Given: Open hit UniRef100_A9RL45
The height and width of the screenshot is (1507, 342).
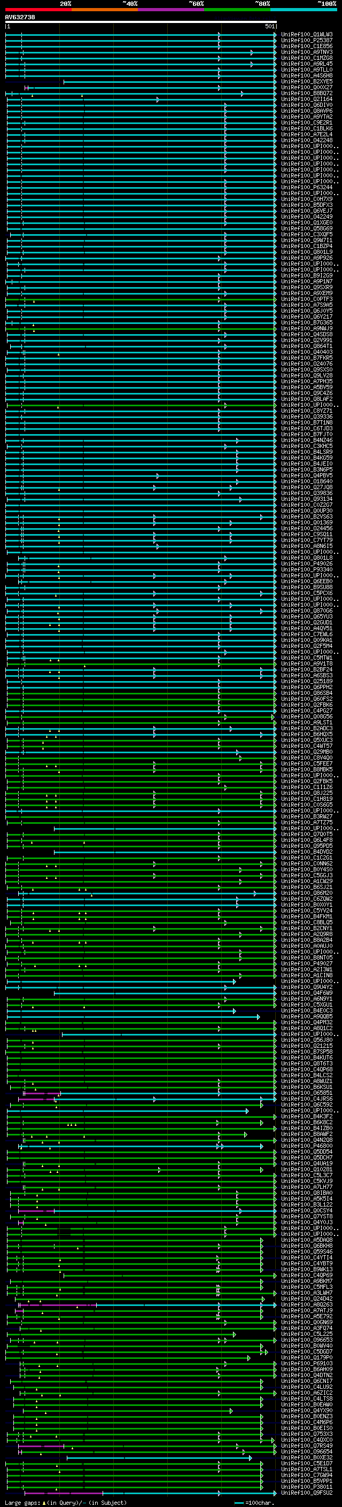Looking at the screenshot, I should click(x=307, y=64).
